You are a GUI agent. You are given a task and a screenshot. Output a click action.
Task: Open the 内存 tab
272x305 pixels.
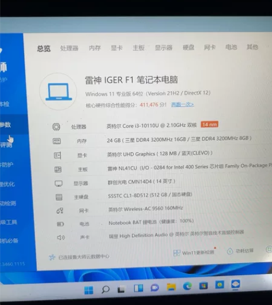pyautogui.click(x=95, y=48)
